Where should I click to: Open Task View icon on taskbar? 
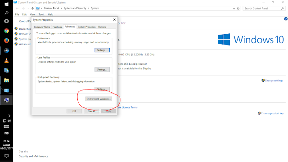point(6,21)
